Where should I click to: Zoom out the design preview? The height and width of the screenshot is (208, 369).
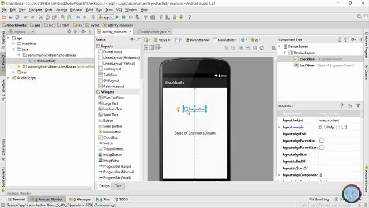(248, 48)
